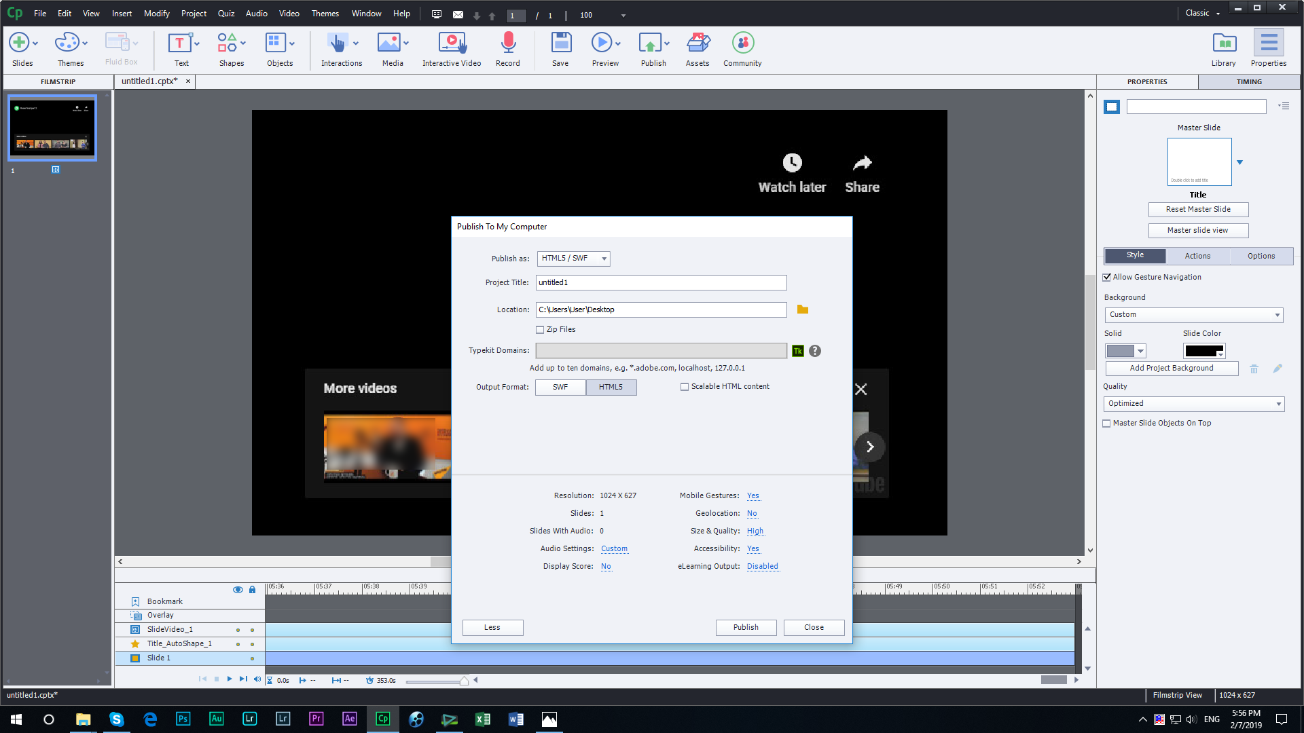Click the Slides add icon
Screen dimensions: 1304x733
coord(19,43)
